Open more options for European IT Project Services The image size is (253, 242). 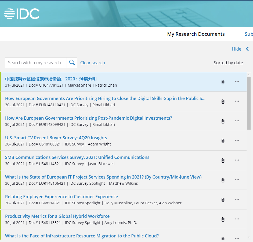[x=237, y=180]
